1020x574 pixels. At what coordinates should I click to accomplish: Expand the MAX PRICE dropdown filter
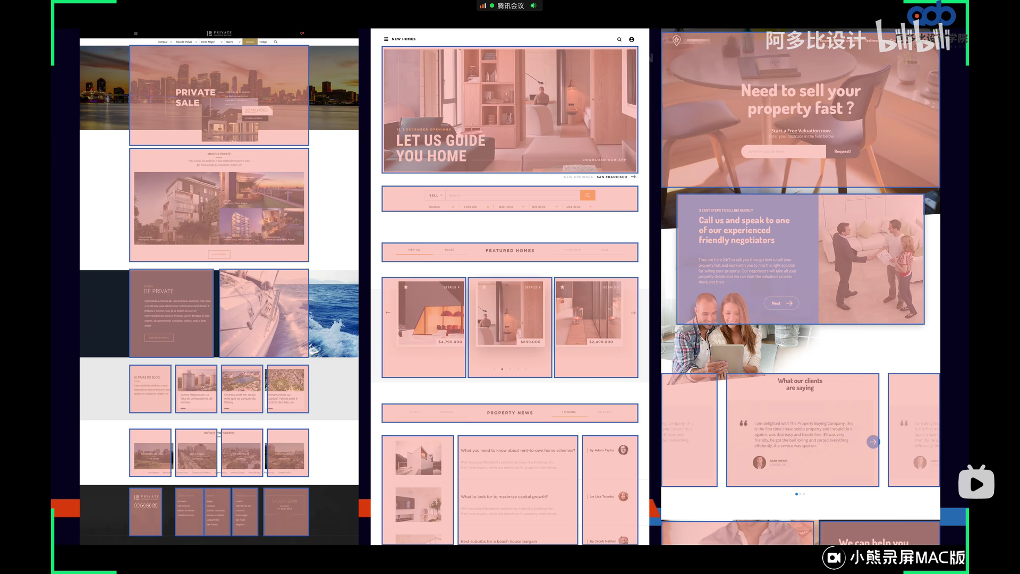pos(511,207)
